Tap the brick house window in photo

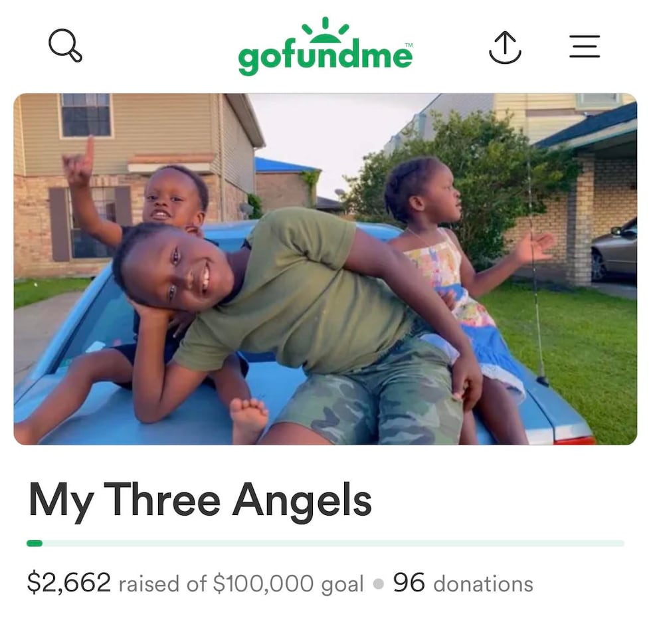coord(86,115)
